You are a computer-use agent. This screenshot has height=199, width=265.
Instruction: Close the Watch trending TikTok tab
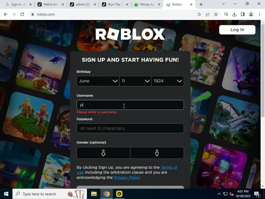(x=63, y=4)
